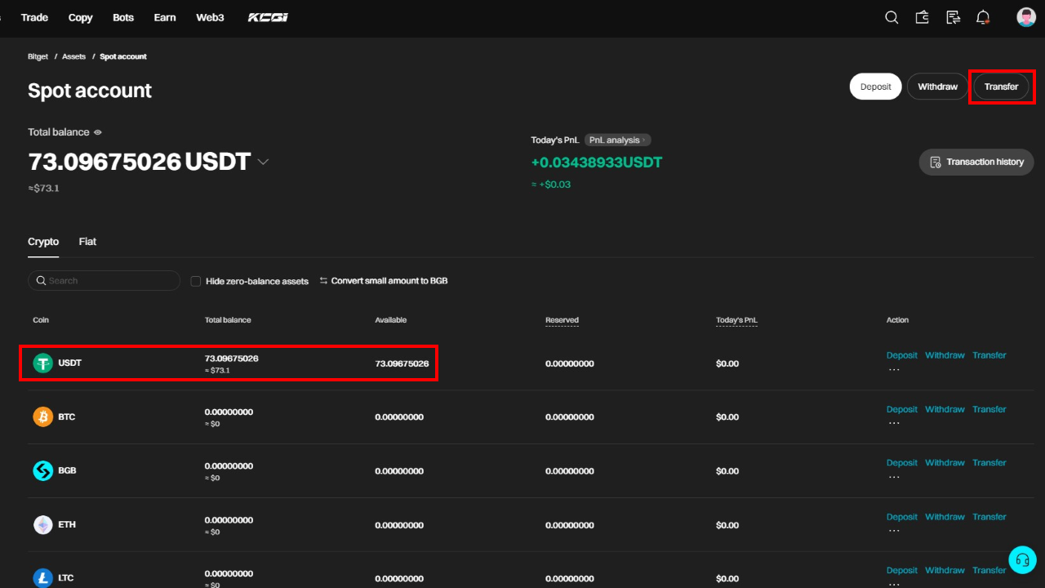Go to Assets breadcrumb link
Image resolution: width=1045 pixels, height=588 pixels.
(x=73, y=56)
